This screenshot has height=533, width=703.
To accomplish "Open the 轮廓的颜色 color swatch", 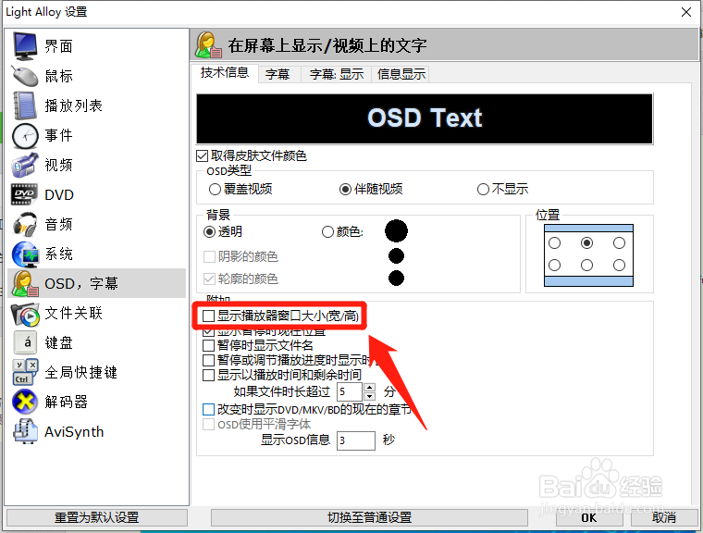I will point(396,279).
